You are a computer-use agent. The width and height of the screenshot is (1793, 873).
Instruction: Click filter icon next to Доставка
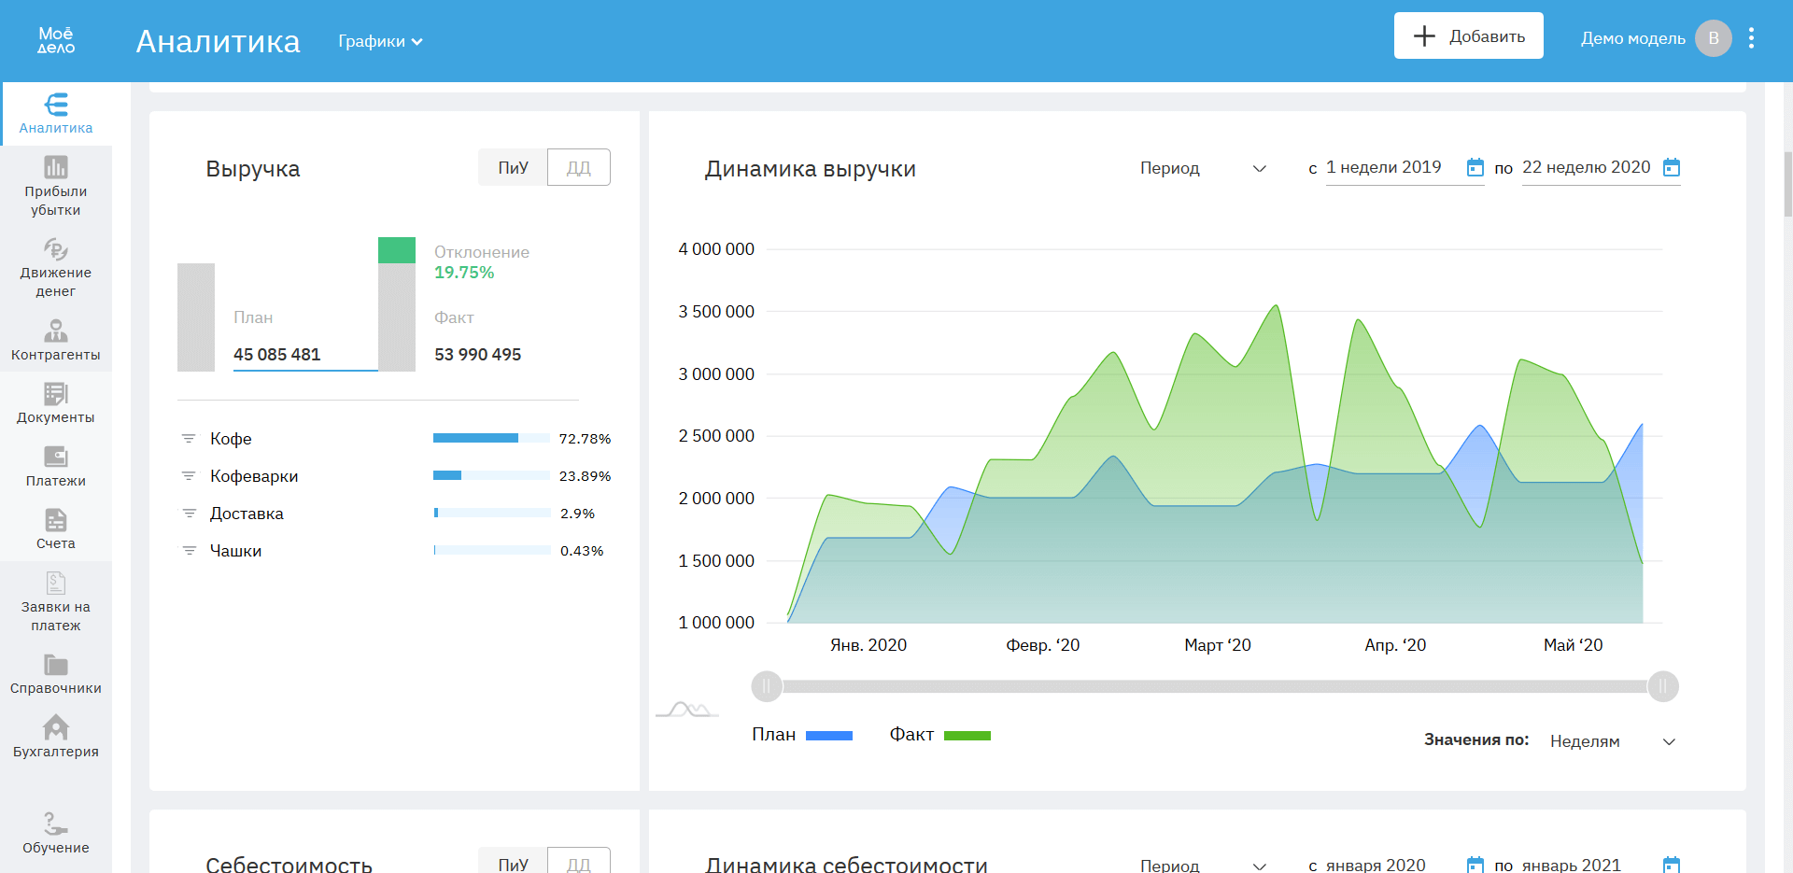click(189, 514)
